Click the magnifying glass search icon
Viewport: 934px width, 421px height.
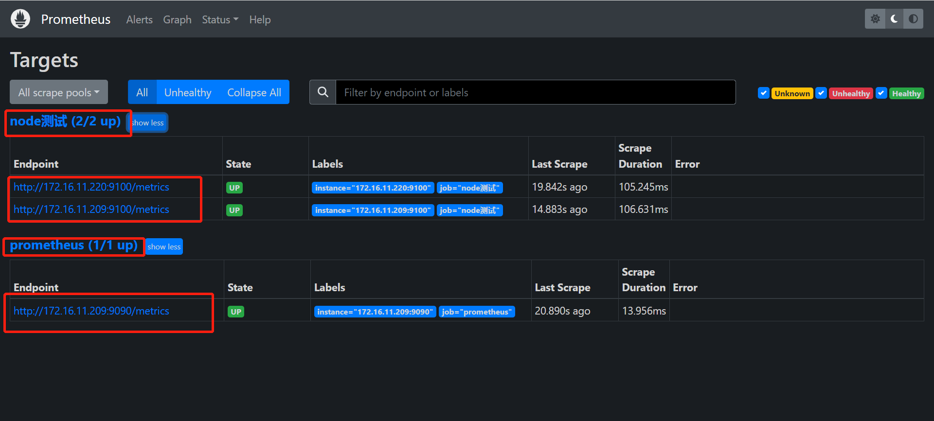coord(323,92)
